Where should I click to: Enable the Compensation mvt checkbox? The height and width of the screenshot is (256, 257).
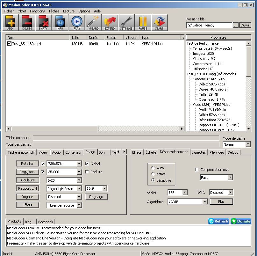[x=197, y=170]
